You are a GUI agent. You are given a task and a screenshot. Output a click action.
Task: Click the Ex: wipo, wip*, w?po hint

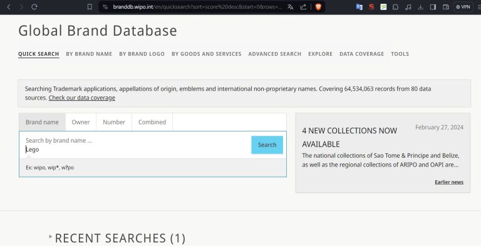point(49,168)
